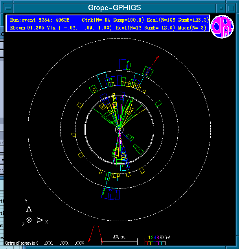Click the interaction point at detector center
This screenshot has width=239, height=249.
119,129
